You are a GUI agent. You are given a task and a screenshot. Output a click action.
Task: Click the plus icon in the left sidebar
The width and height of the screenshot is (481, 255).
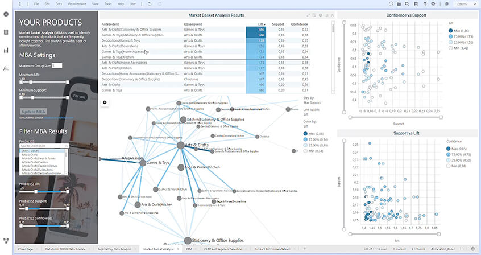tap(6, 14)
